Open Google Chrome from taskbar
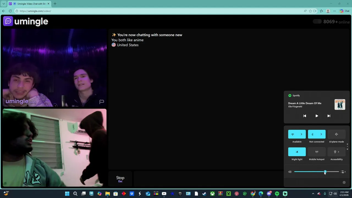This screenshot has height=198, width=352. click(253, 194)
